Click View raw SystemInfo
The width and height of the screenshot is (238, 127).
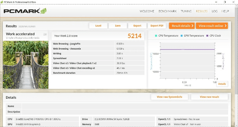tap(169, 97)
